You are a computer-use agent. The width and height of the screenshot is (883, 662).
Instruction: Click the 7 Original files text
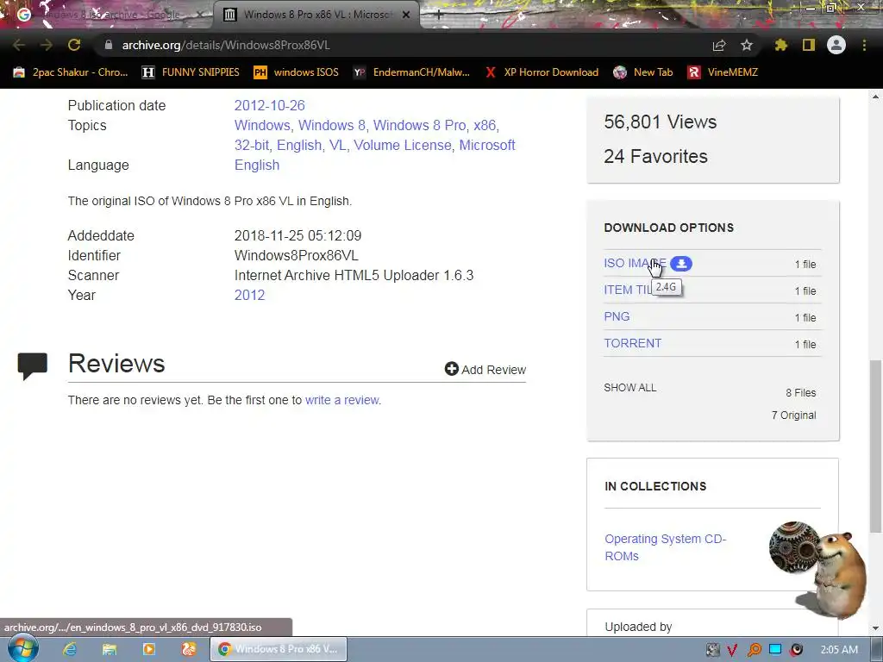pyautogui.click(x=793, y=415)
